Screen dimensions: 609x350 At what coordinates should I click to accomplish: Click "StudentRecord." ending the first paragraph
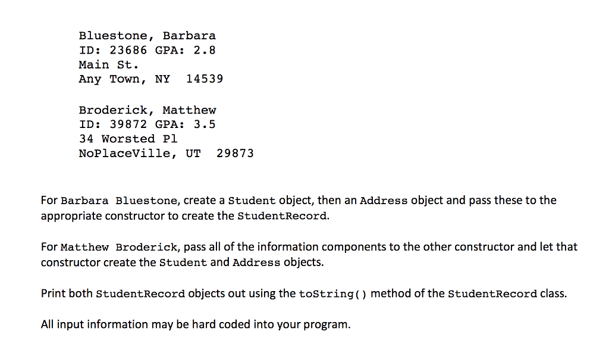tap(283, 216)
